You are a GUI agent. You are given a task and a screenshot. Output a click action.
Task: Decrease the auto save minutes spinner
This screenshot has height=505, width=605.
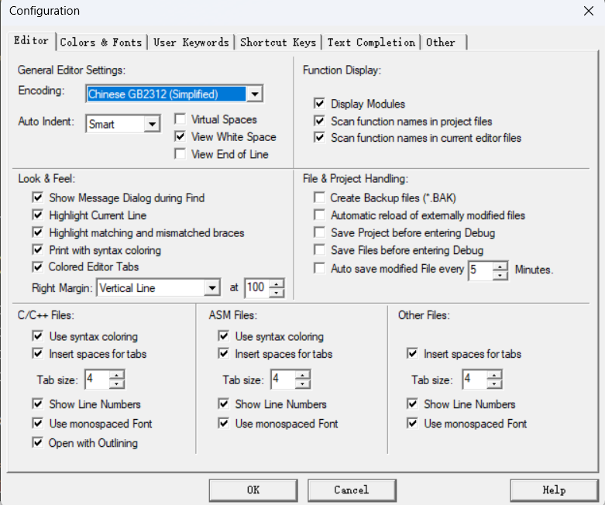(x=500, y=275)
